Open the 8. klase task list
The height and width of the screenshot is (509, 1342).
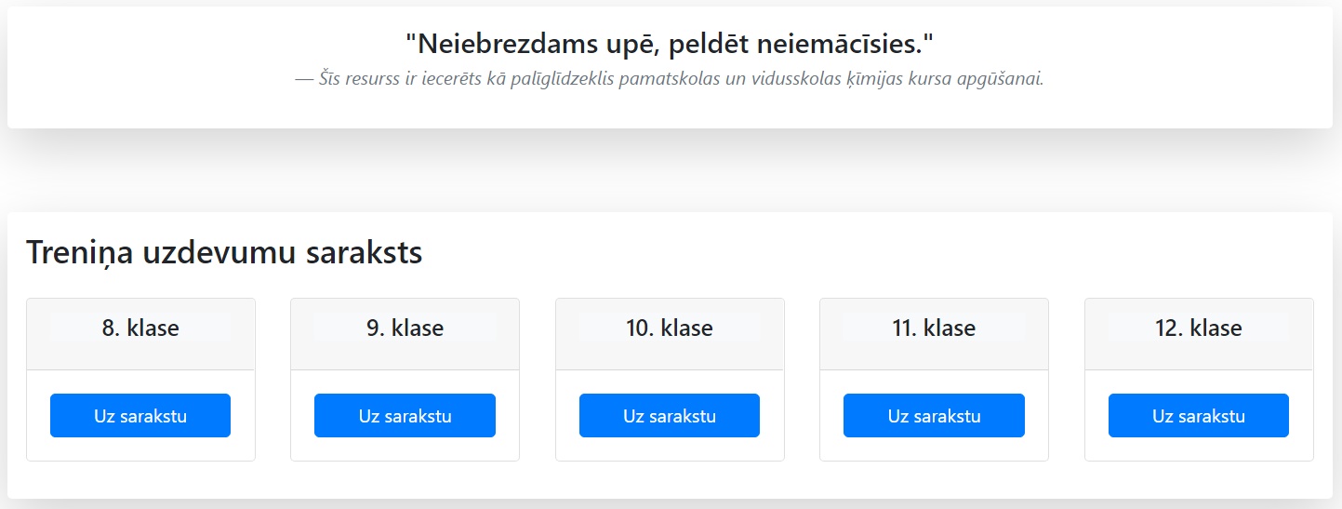[x=140, y=415]
